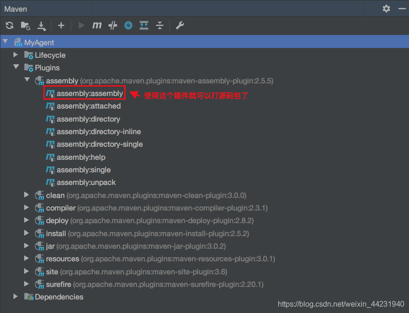Add Maven project with plus icon
This screenshot has width=409, height=313.
pos(61,25)
